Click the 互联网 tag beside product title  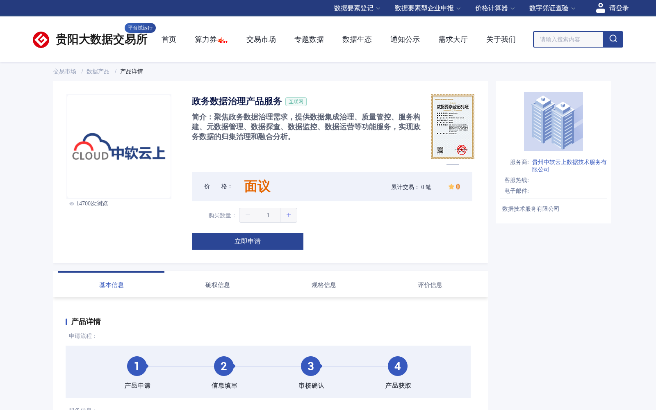pyautogui.click(x=296, y=102)
